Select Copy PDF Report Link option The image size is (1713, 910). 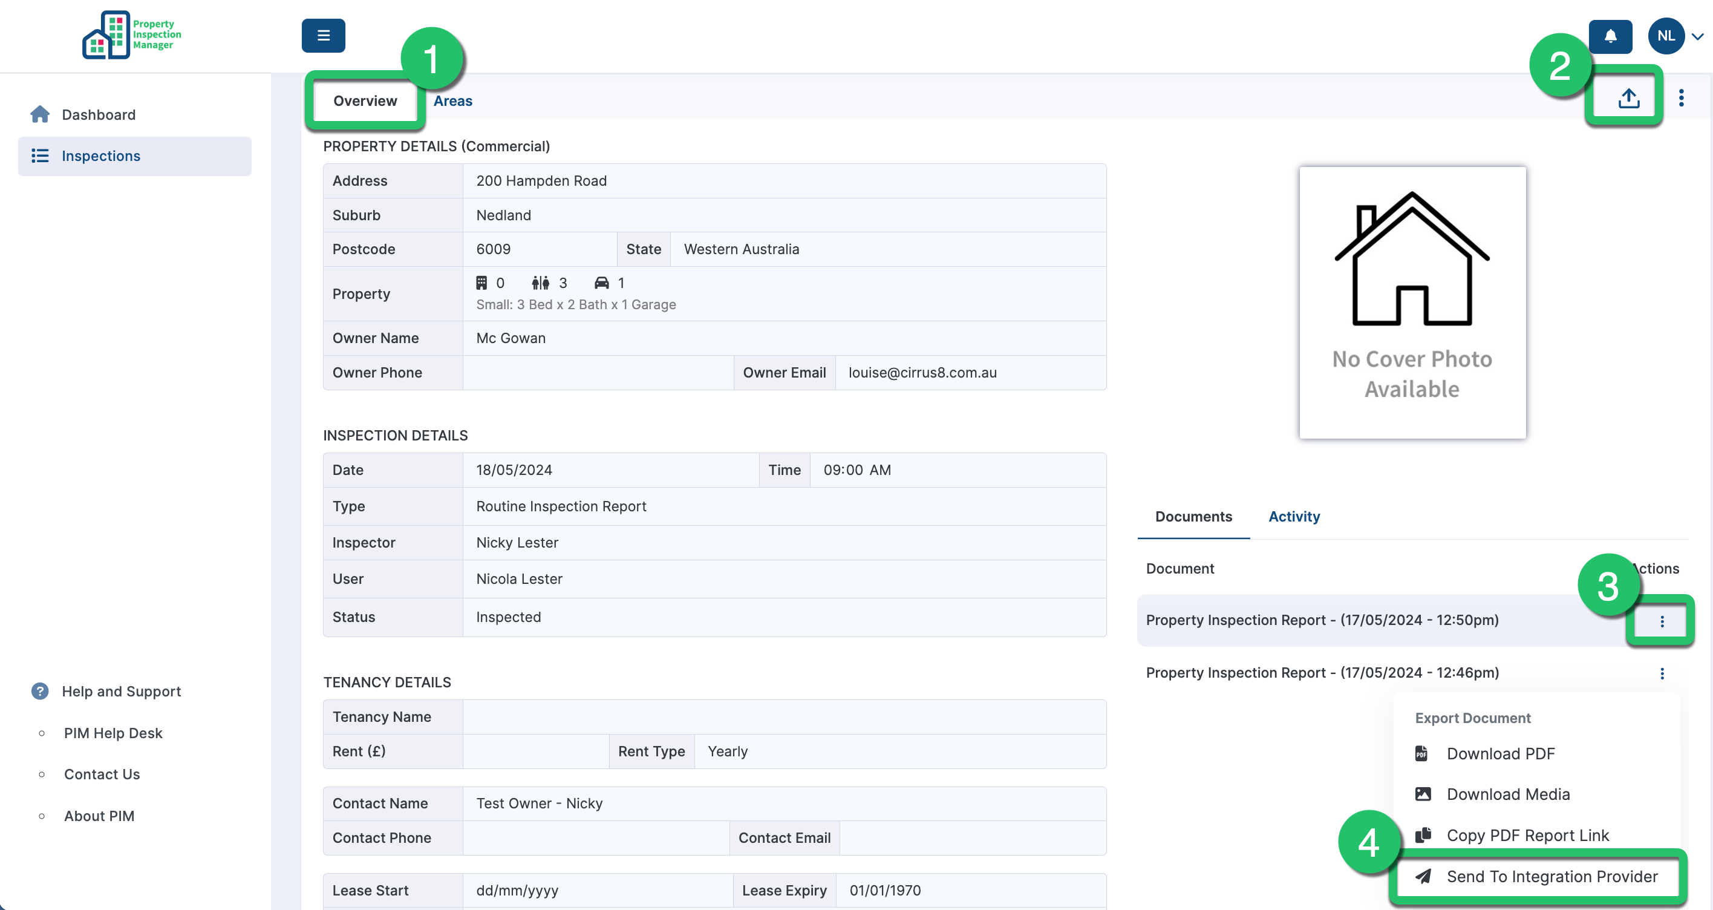[x=1527, y=836]
